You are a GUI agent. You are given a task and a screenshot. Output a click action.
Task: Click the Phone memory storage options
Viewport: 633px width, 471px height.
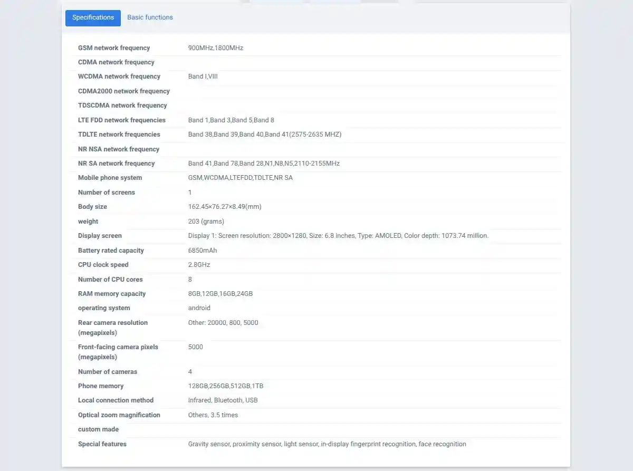(226, 386)
